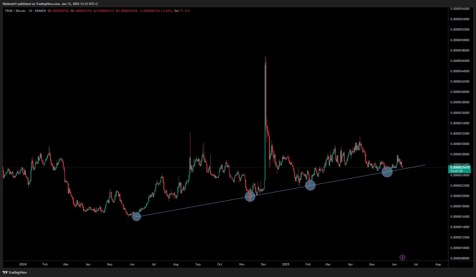Click price axis label 0.0000048000
Screen dimensions: 476x277
click(x=460, y=50)
